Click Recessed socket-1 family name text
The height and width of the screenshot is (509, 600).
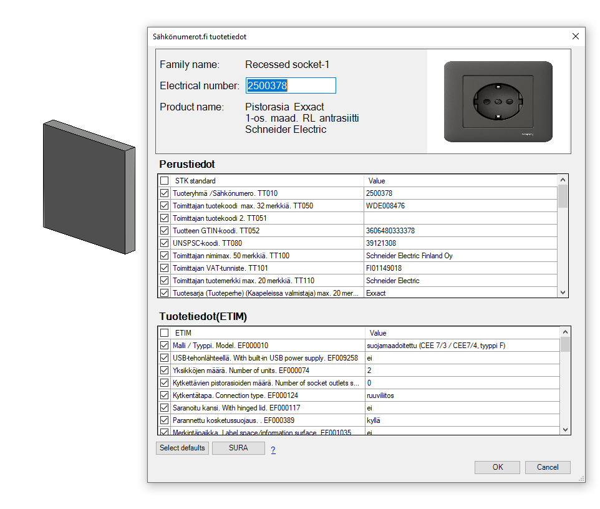point(288,64)
